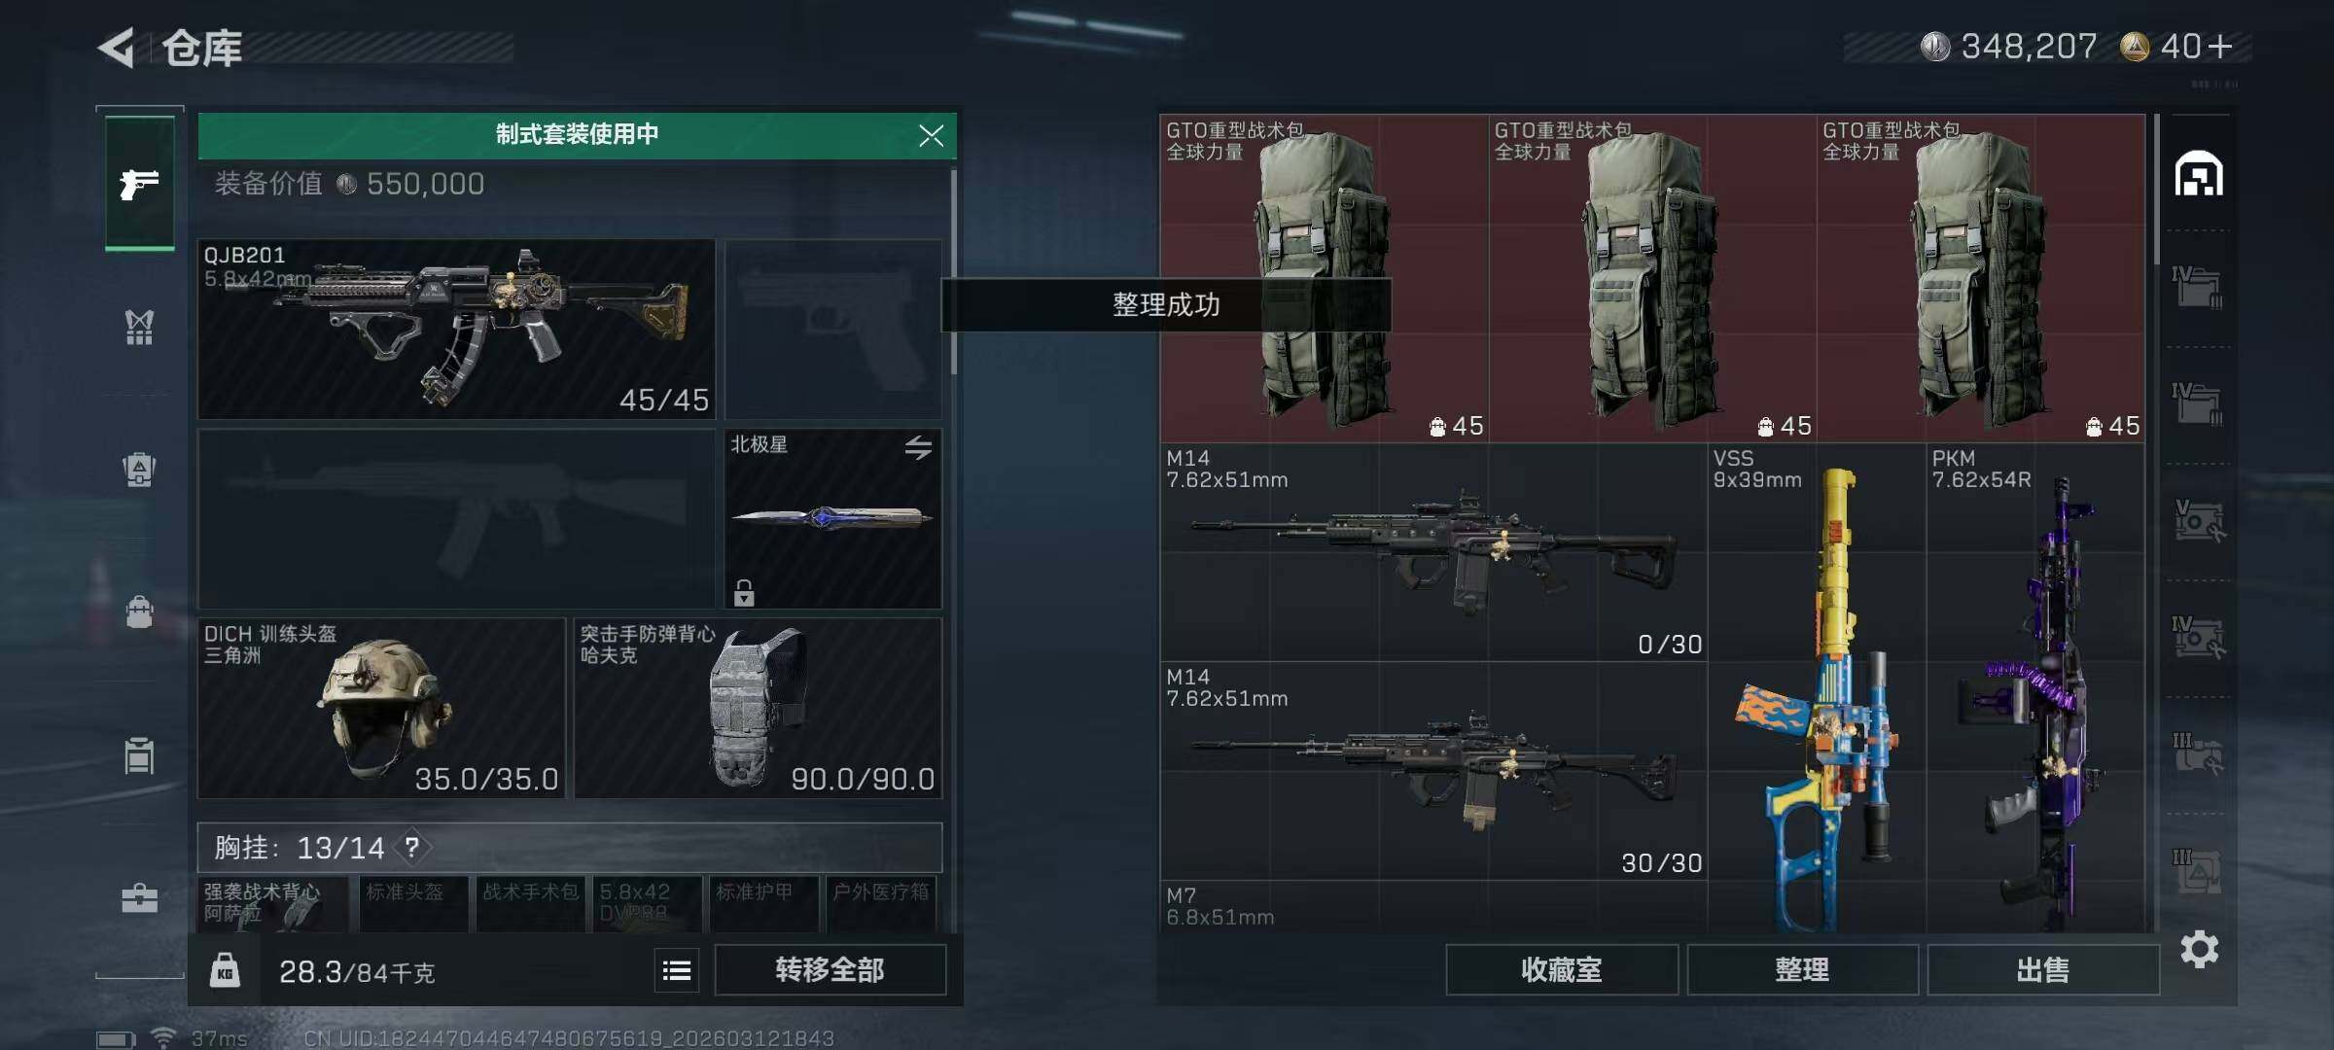2334x1050 pixels.
Task: Open the briefcase category icon in left sidebar
Action: (x=139, y=897)
